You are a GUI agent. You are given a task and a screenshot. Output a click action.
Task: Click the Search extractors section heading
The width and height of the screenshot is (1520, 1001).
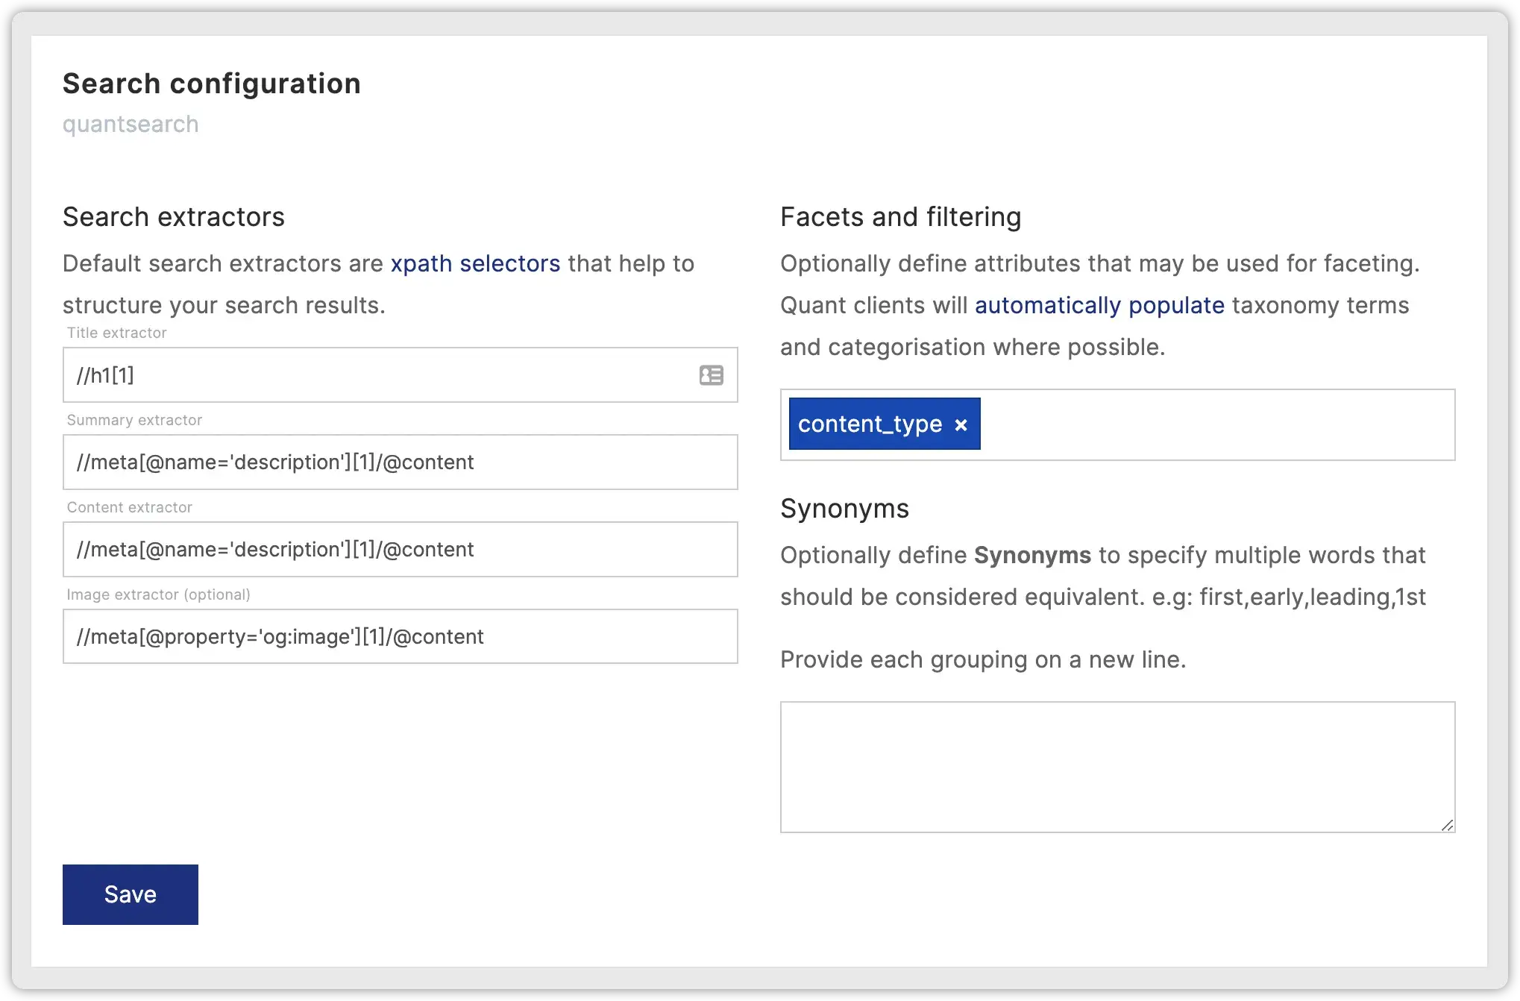tap(174, 216)
